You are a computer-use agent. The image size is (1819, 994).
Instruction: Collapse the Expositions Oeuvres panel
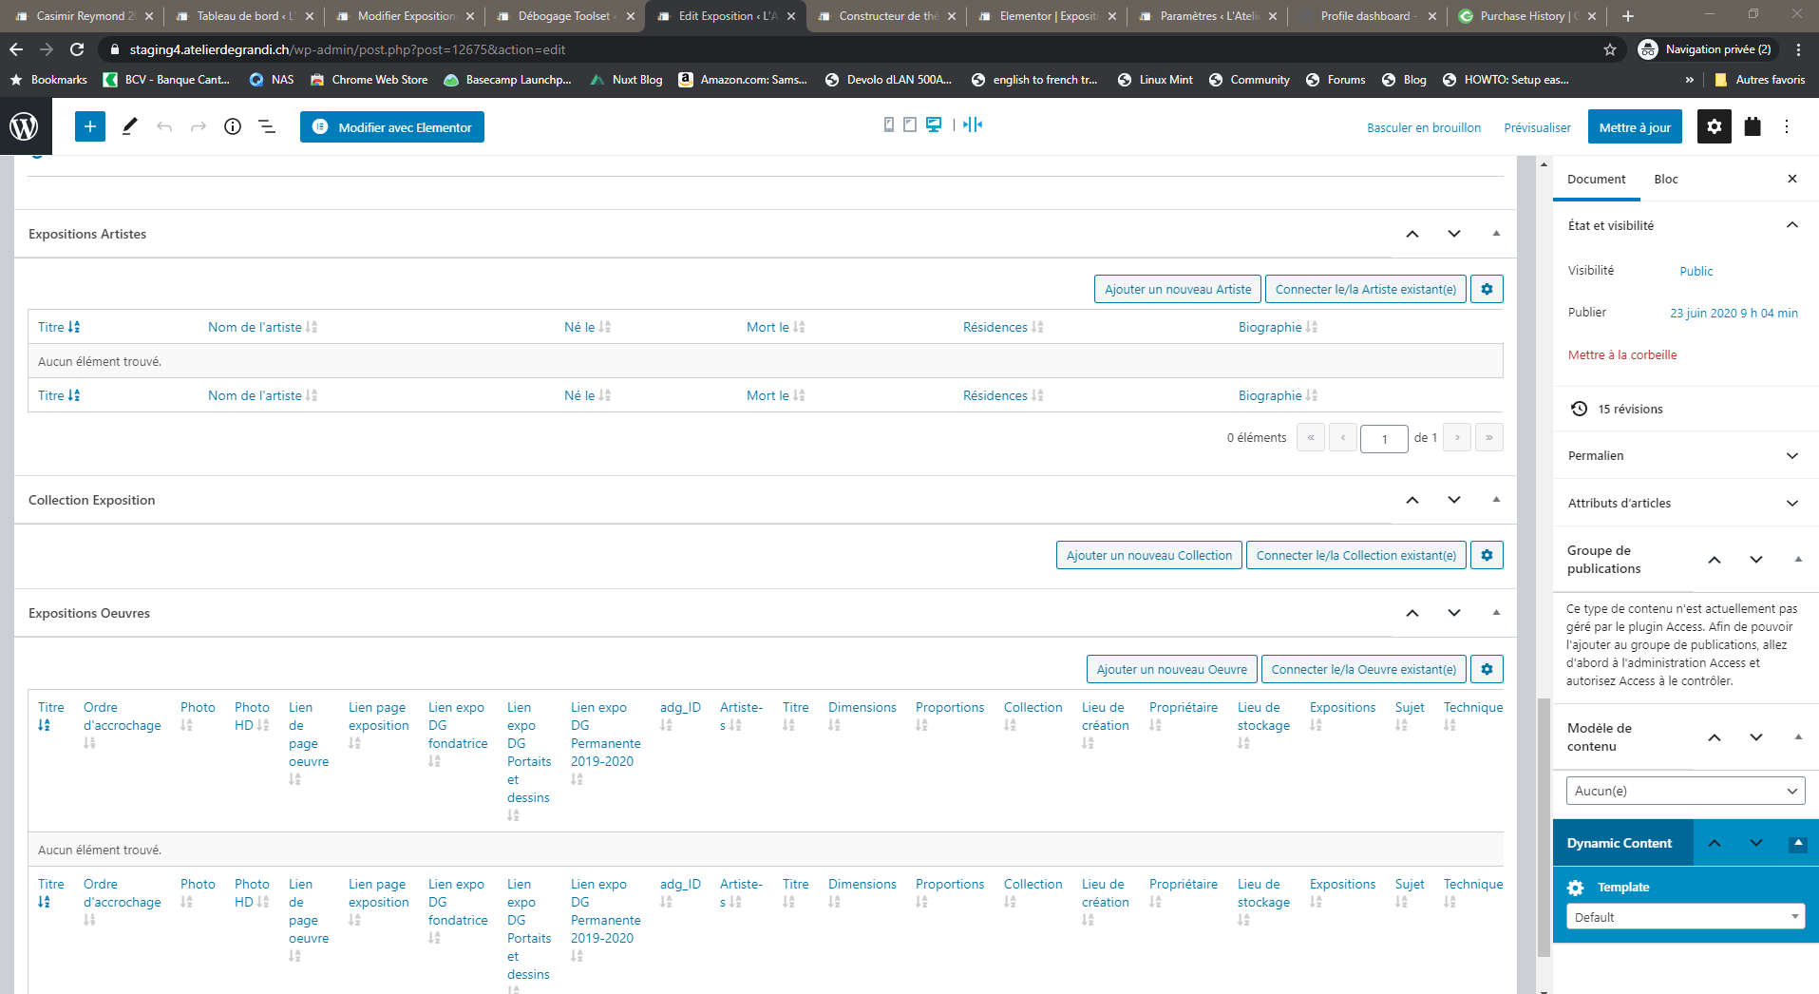1496,613
